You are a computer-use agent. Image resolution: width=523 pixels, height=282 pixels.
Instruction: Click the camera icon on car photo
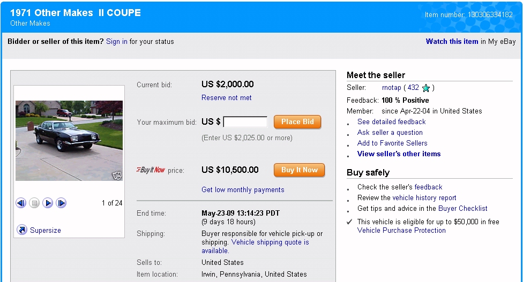pyautogui.click(x=117, y=175)
